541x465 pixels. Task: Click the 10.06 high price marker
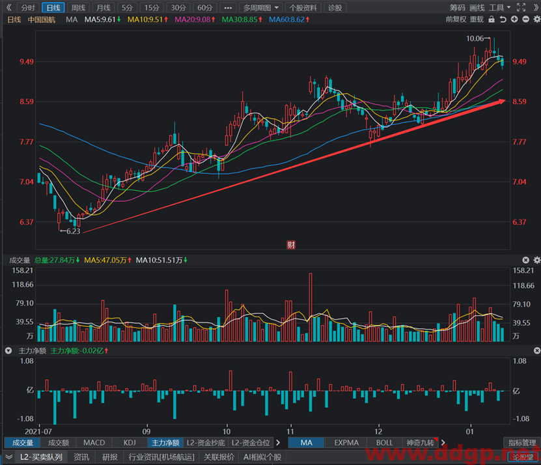[x=478, y=38]
